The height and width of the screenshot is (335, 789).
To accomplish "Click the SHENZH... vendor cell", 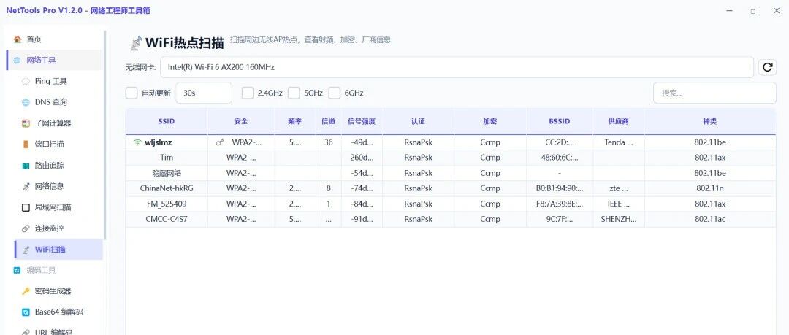I will coord(619,219).
